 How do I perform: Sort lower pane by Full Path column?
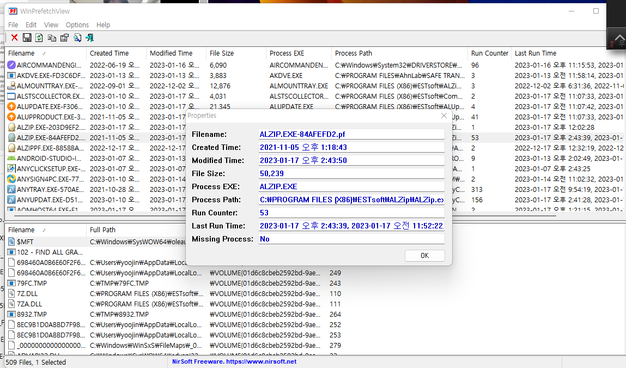[x=136, y=230]
